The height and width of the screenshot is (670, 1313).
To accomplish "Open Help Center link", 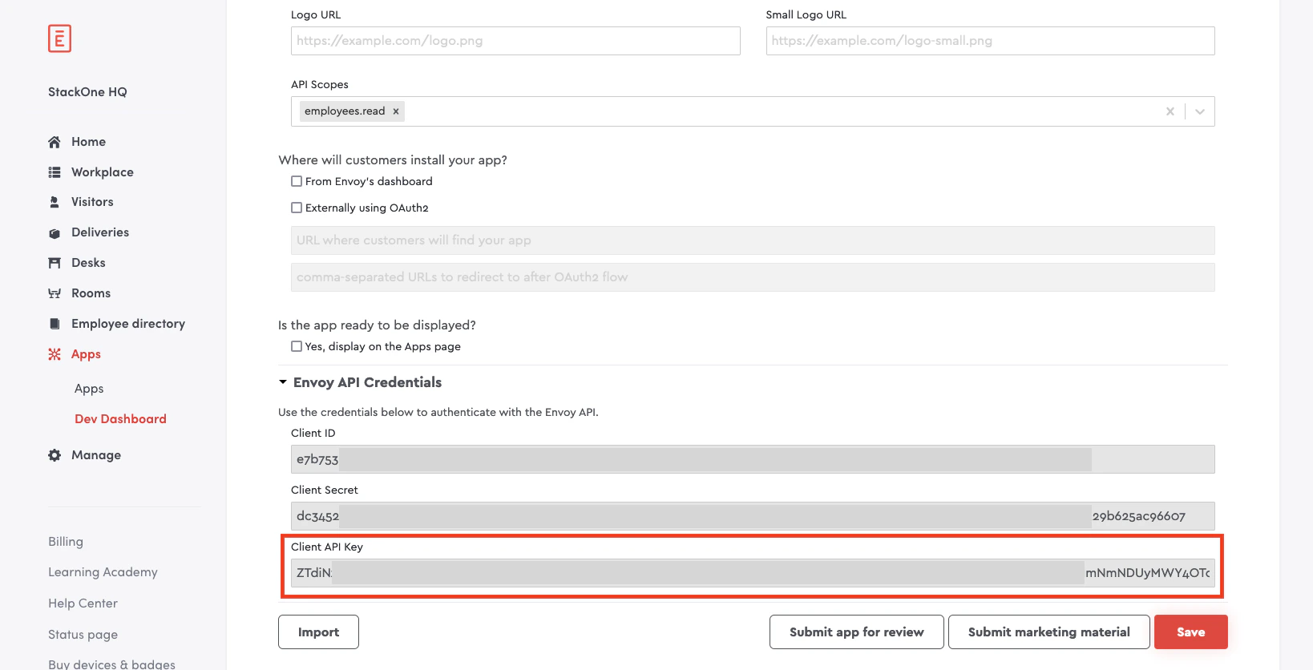I will point(83,603).
